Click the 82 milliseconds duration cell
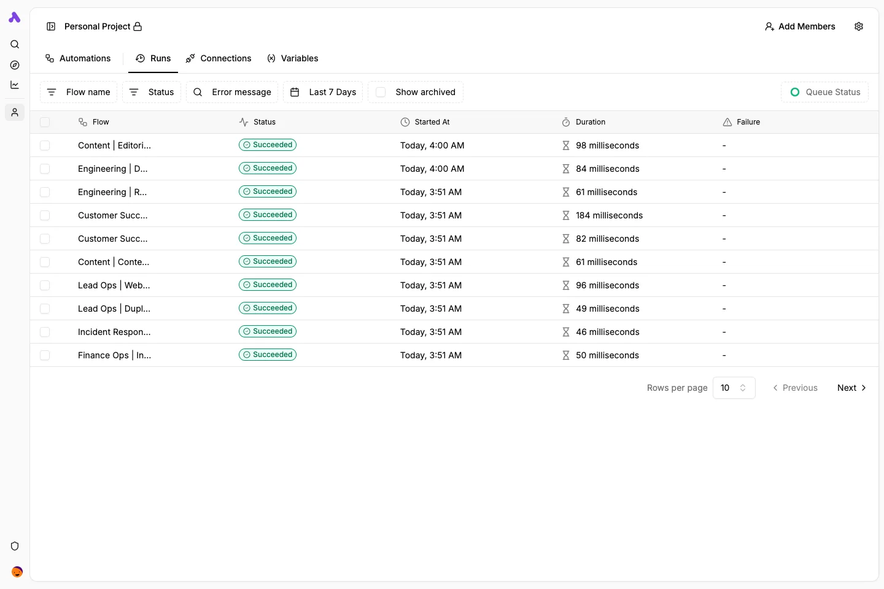The width and height of the screenshot is (884, 589). [x=607, y=239]
